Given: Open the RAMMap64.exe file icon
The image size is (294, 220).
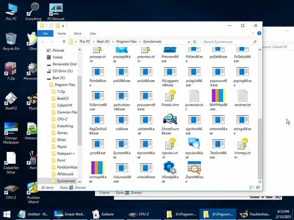Looking at the screenshot, I should pyautogui.click(x=218, y=96).
